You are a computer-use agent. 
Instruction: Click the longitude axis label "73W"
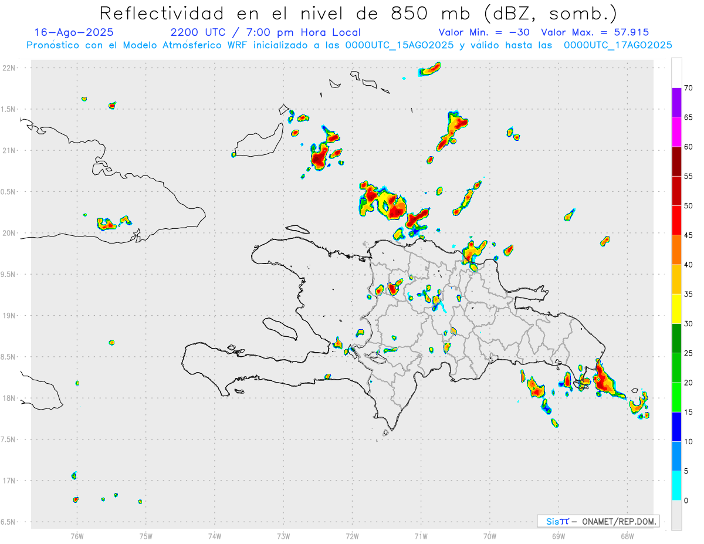[283, 536]
